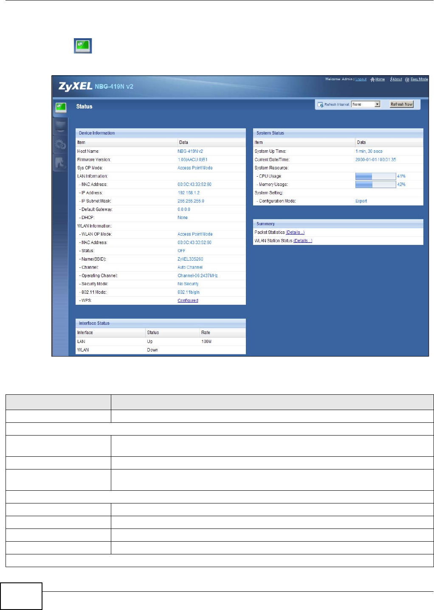
Task: Click the ZyXEL logo
Action: pos(75,86)
